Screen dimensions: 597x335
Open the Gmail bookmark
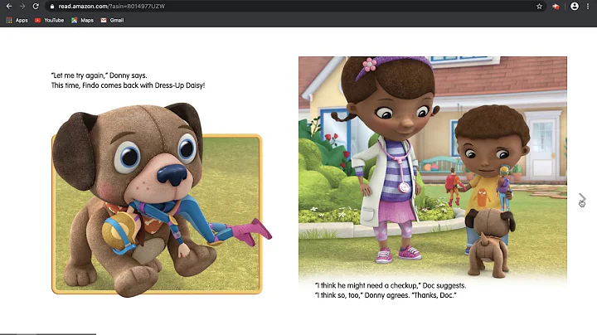(x=112, y=20)
